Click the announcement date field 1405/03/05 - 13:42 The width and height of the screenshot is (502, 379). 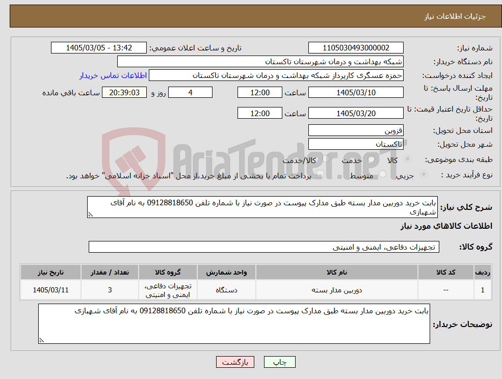point(98,48)
